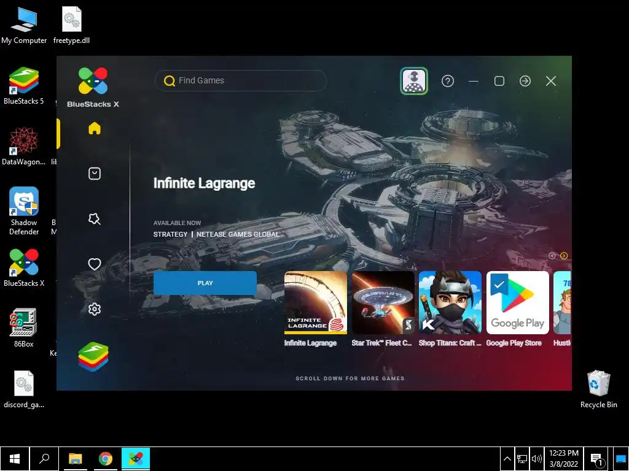Viewport: 629px width, 471px height.
Task: Open Google Chrome from the taskbar
Action: pos(106,459)
